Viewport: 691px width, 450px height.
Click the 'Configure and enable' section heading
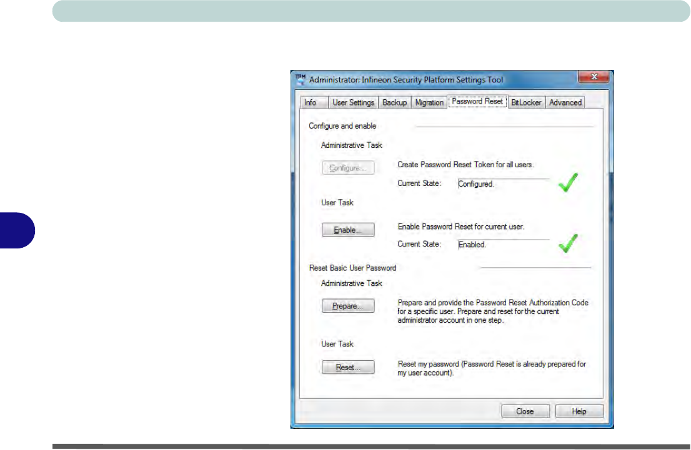click(x=342, y=126)
